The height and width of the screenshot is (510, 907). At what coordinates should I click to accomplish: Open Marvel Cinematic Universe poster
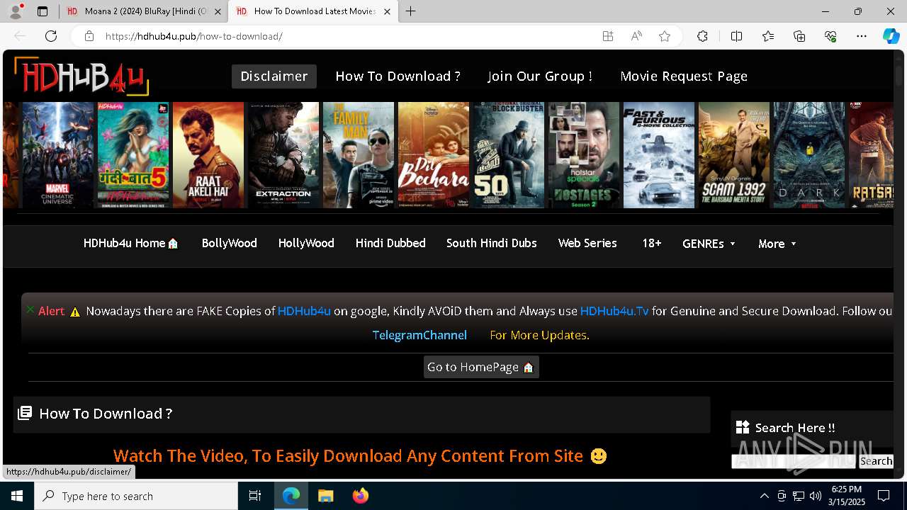(x=58, y=155)
